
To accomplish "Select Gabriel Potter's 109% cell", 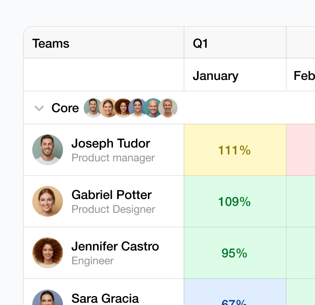I will click(x=235, y=202).
